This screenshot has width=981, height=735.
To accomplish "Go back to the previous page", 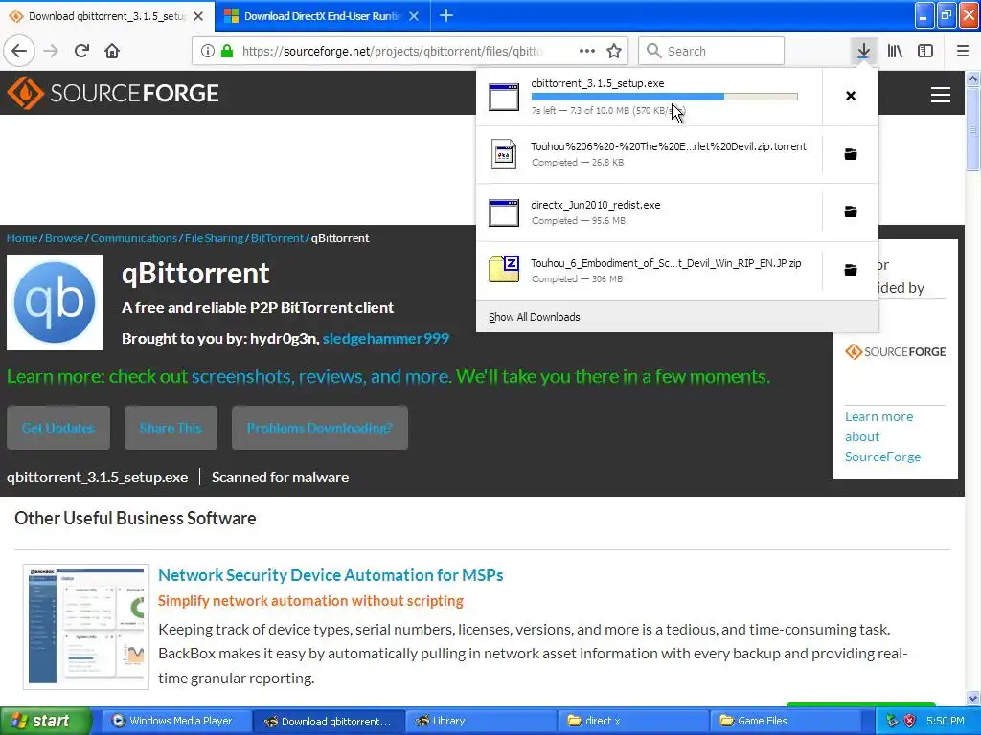I will [19, 51].
